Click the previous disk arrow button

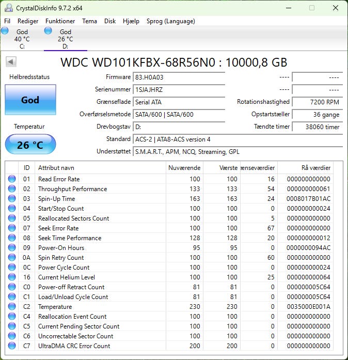tap(11, 62)
